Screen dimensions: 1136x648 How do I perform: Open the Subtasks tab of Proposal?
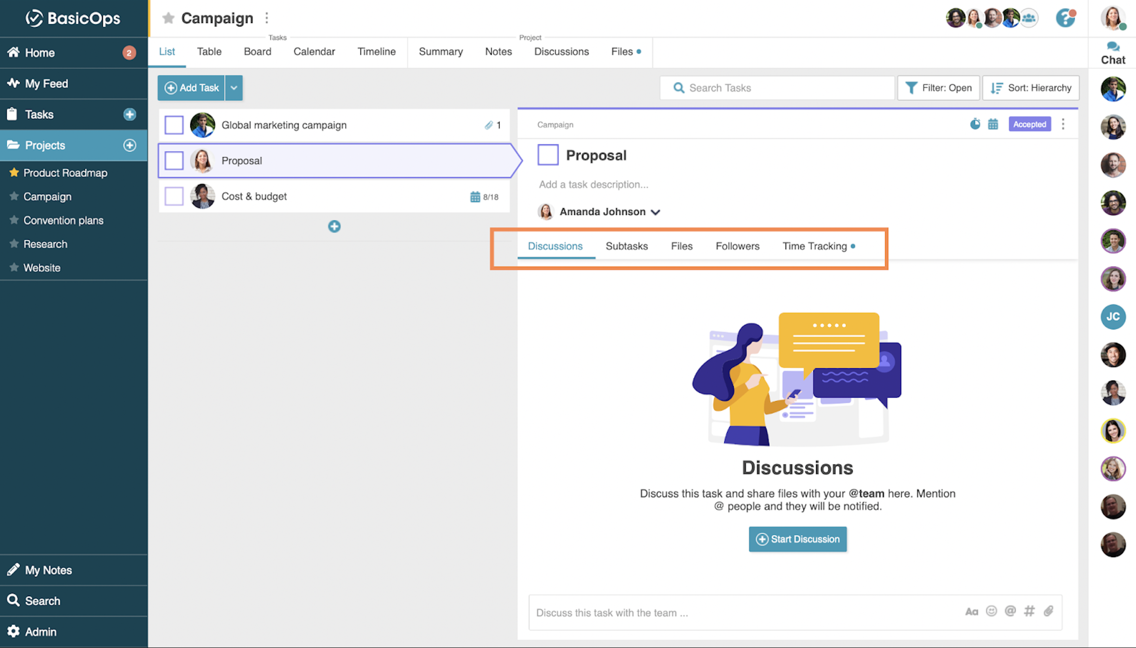point(627,246)
